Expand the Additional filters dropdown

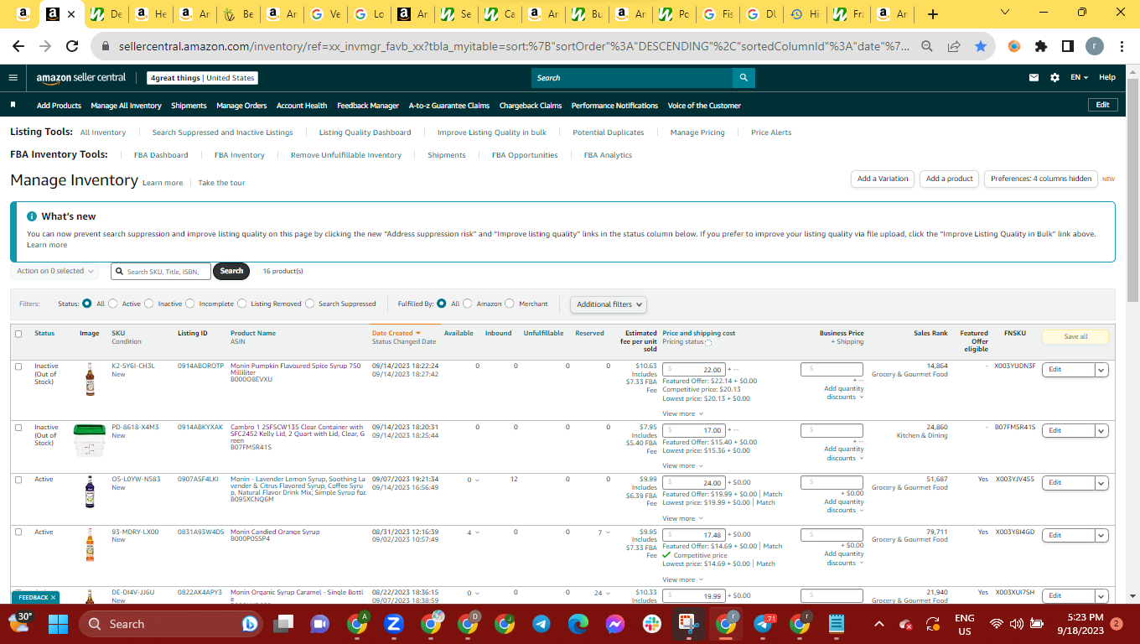click(609, 304)
